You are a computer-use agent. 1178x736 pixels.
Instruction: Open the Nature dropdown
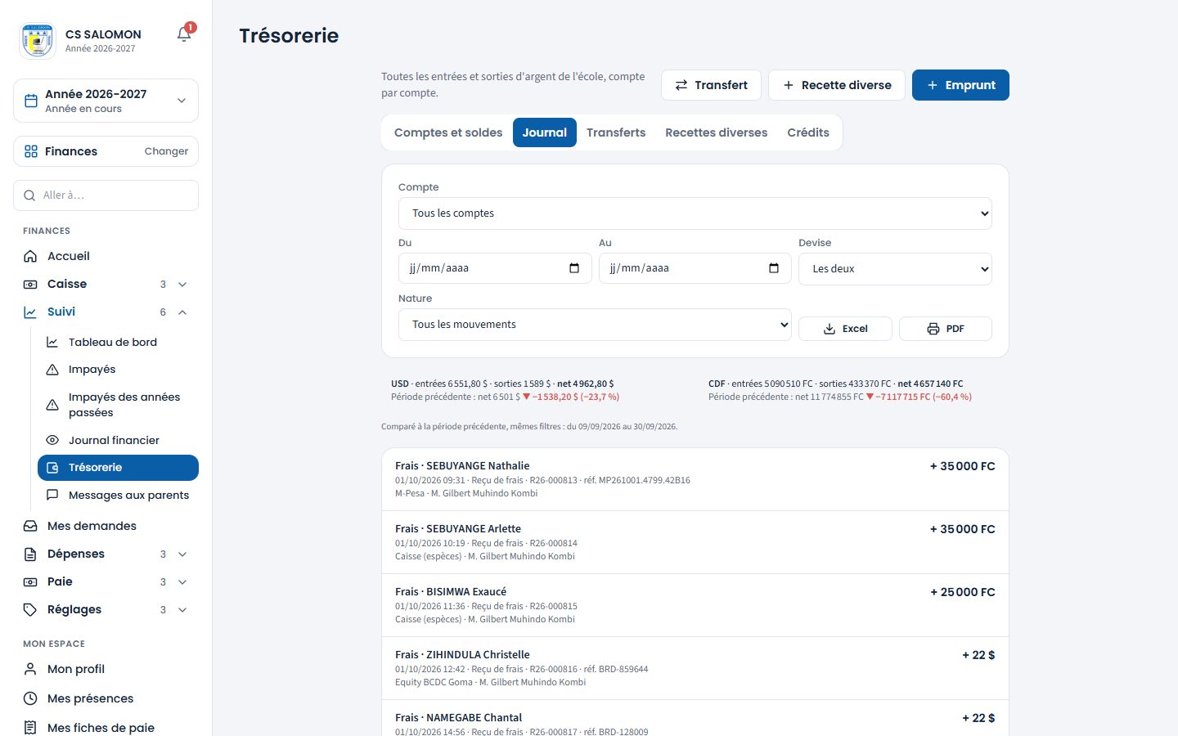pyautogui.click(x=595, y=325)
